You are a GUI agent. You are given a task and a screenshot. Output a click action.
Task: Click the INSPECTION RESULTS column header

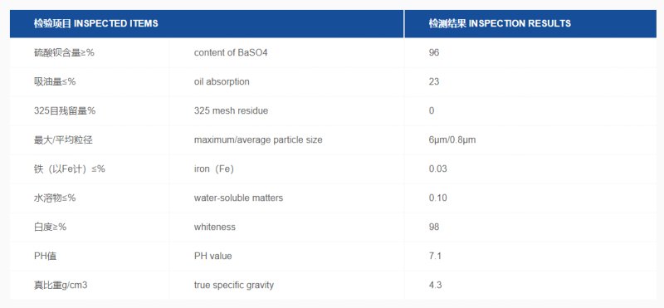500,23
